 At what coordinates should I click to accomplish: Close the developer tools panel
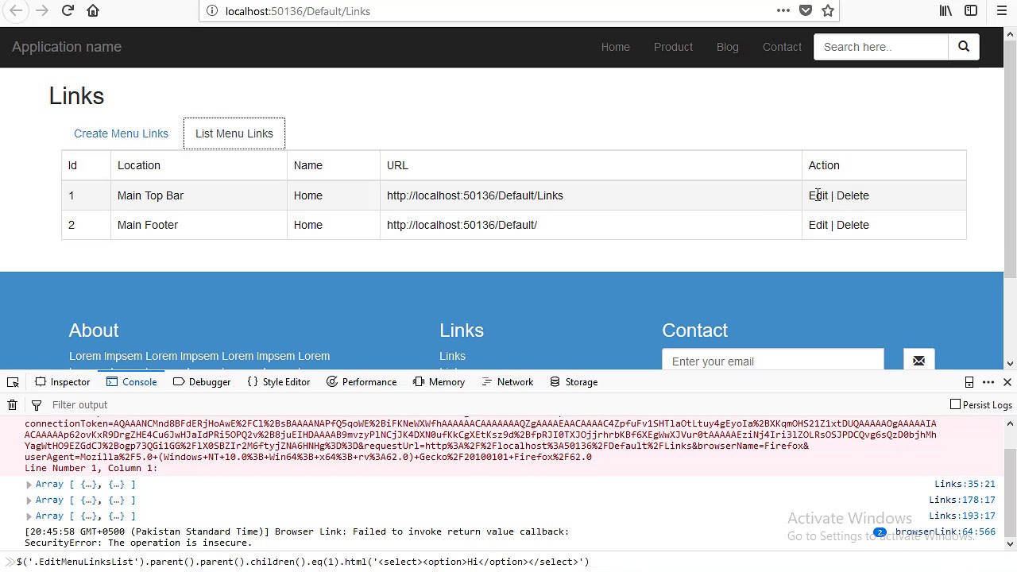1007,382
